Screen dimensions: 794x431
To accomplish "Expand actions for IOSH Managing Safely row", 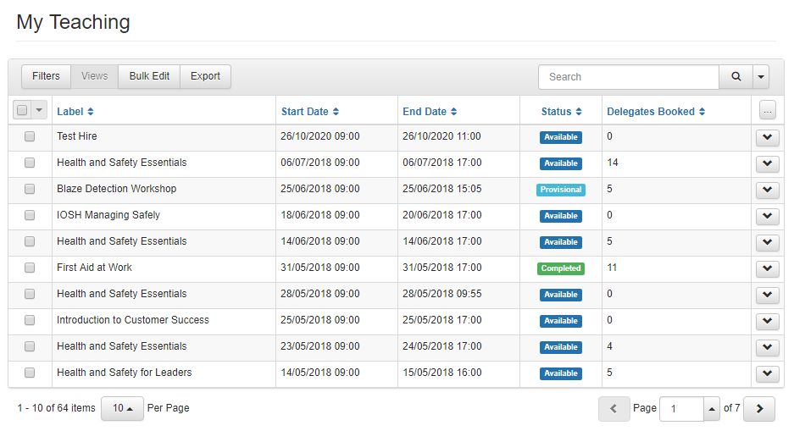I will [x=767, y=216].
